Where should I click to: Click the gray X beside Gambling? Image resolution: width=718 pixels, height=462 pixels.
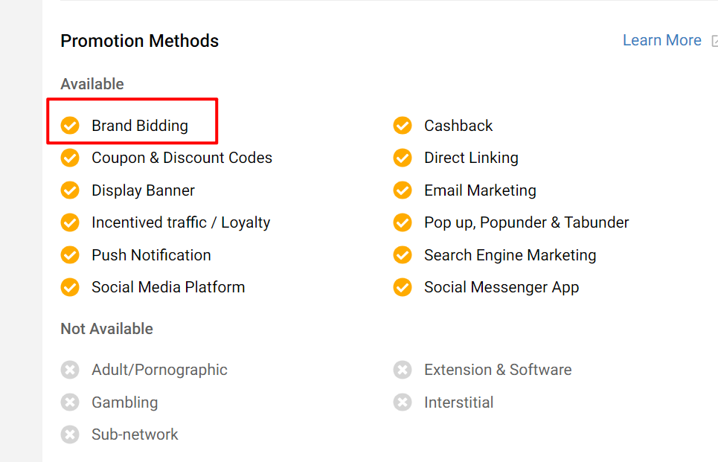point(70,402)
